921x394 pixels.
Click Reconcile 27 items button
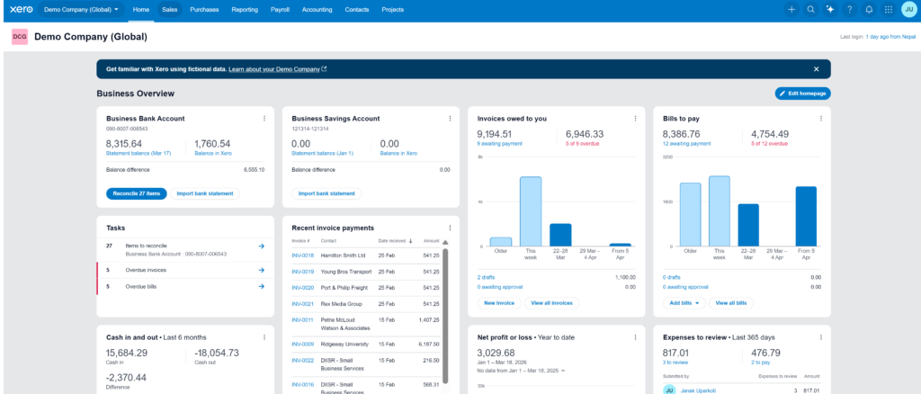click(x=136, y=193)
